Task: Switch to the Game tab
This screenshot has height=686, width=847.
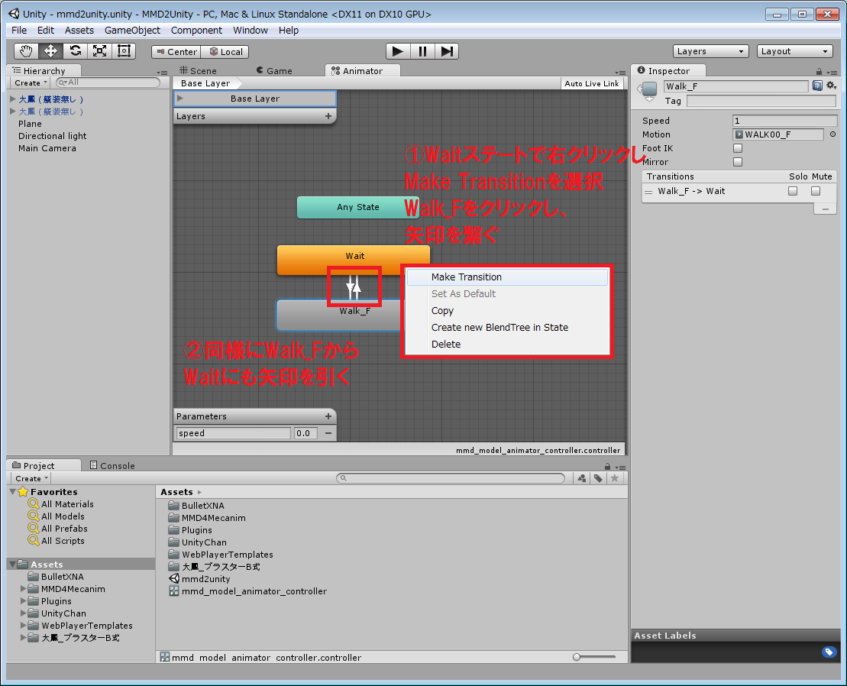Action: tap(274, 71)
